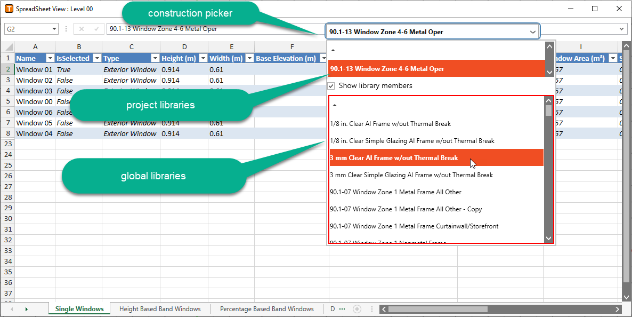Toggle the Show library members checkbox
632x317 pixels.
tap(331, 86)
